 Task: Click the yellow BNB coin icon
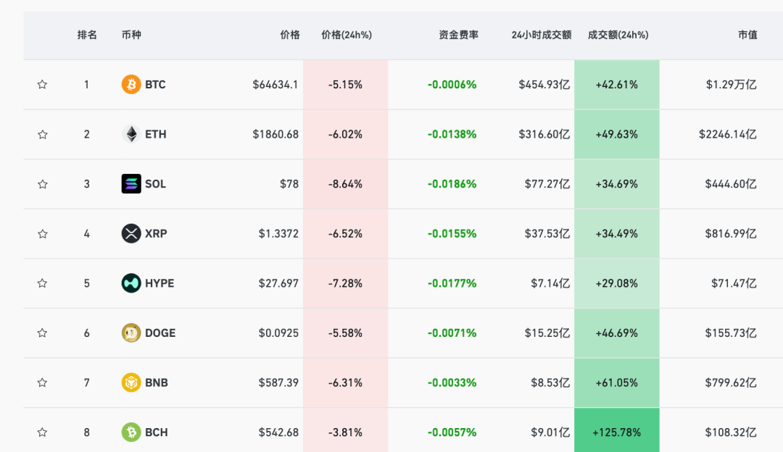131,382
